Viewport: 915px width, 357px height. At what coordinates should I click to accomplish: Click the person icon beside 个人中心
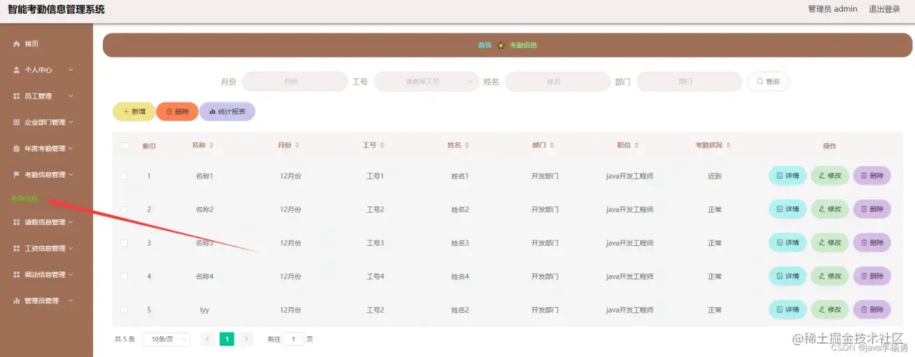point(17,70)
